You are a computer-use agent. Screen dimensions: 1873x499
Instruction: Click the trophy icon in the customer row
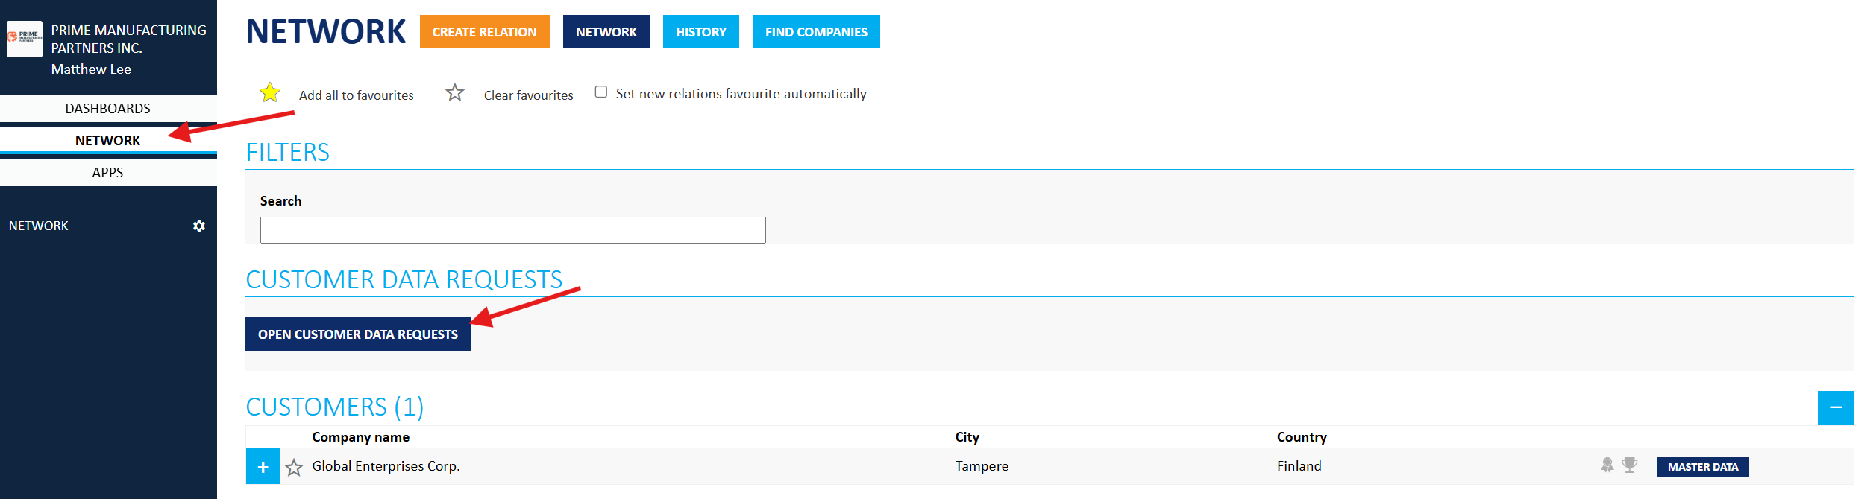point(1630,465)
